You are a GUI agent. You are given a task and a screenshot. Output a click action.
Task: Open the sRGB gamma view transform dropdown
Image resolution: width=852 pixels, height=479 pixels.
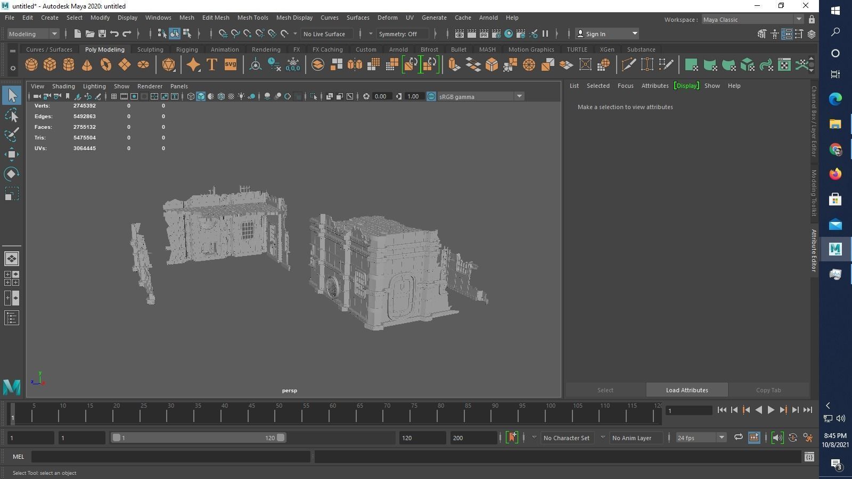[480, 96]
